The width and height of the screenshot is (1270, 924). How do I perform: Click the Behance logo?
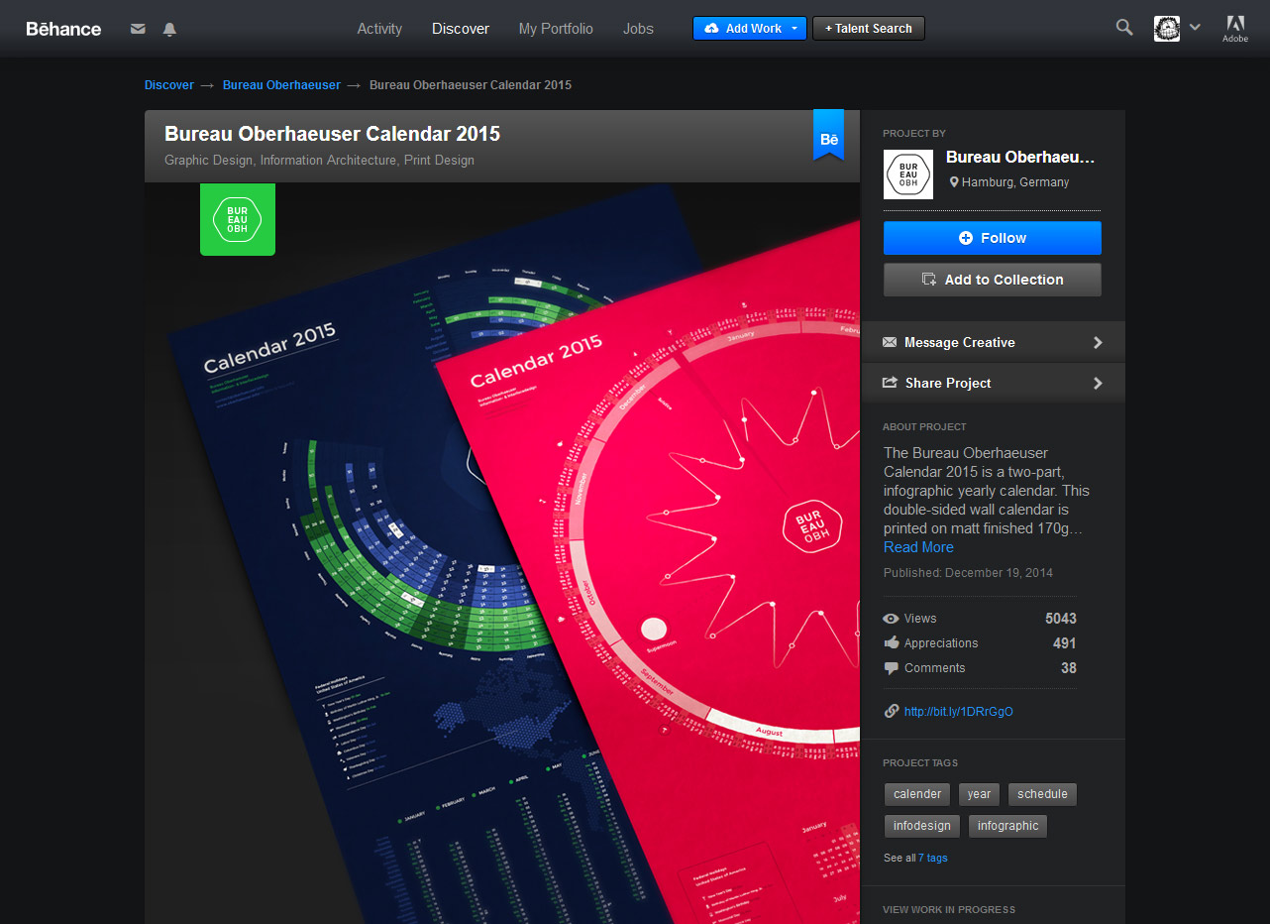point(62,29)
